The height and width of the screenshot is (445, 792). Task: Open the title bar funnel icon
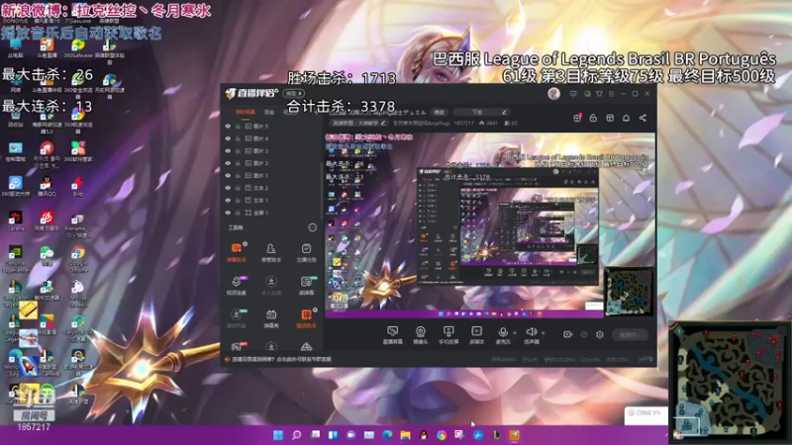[x=599, y=94]
